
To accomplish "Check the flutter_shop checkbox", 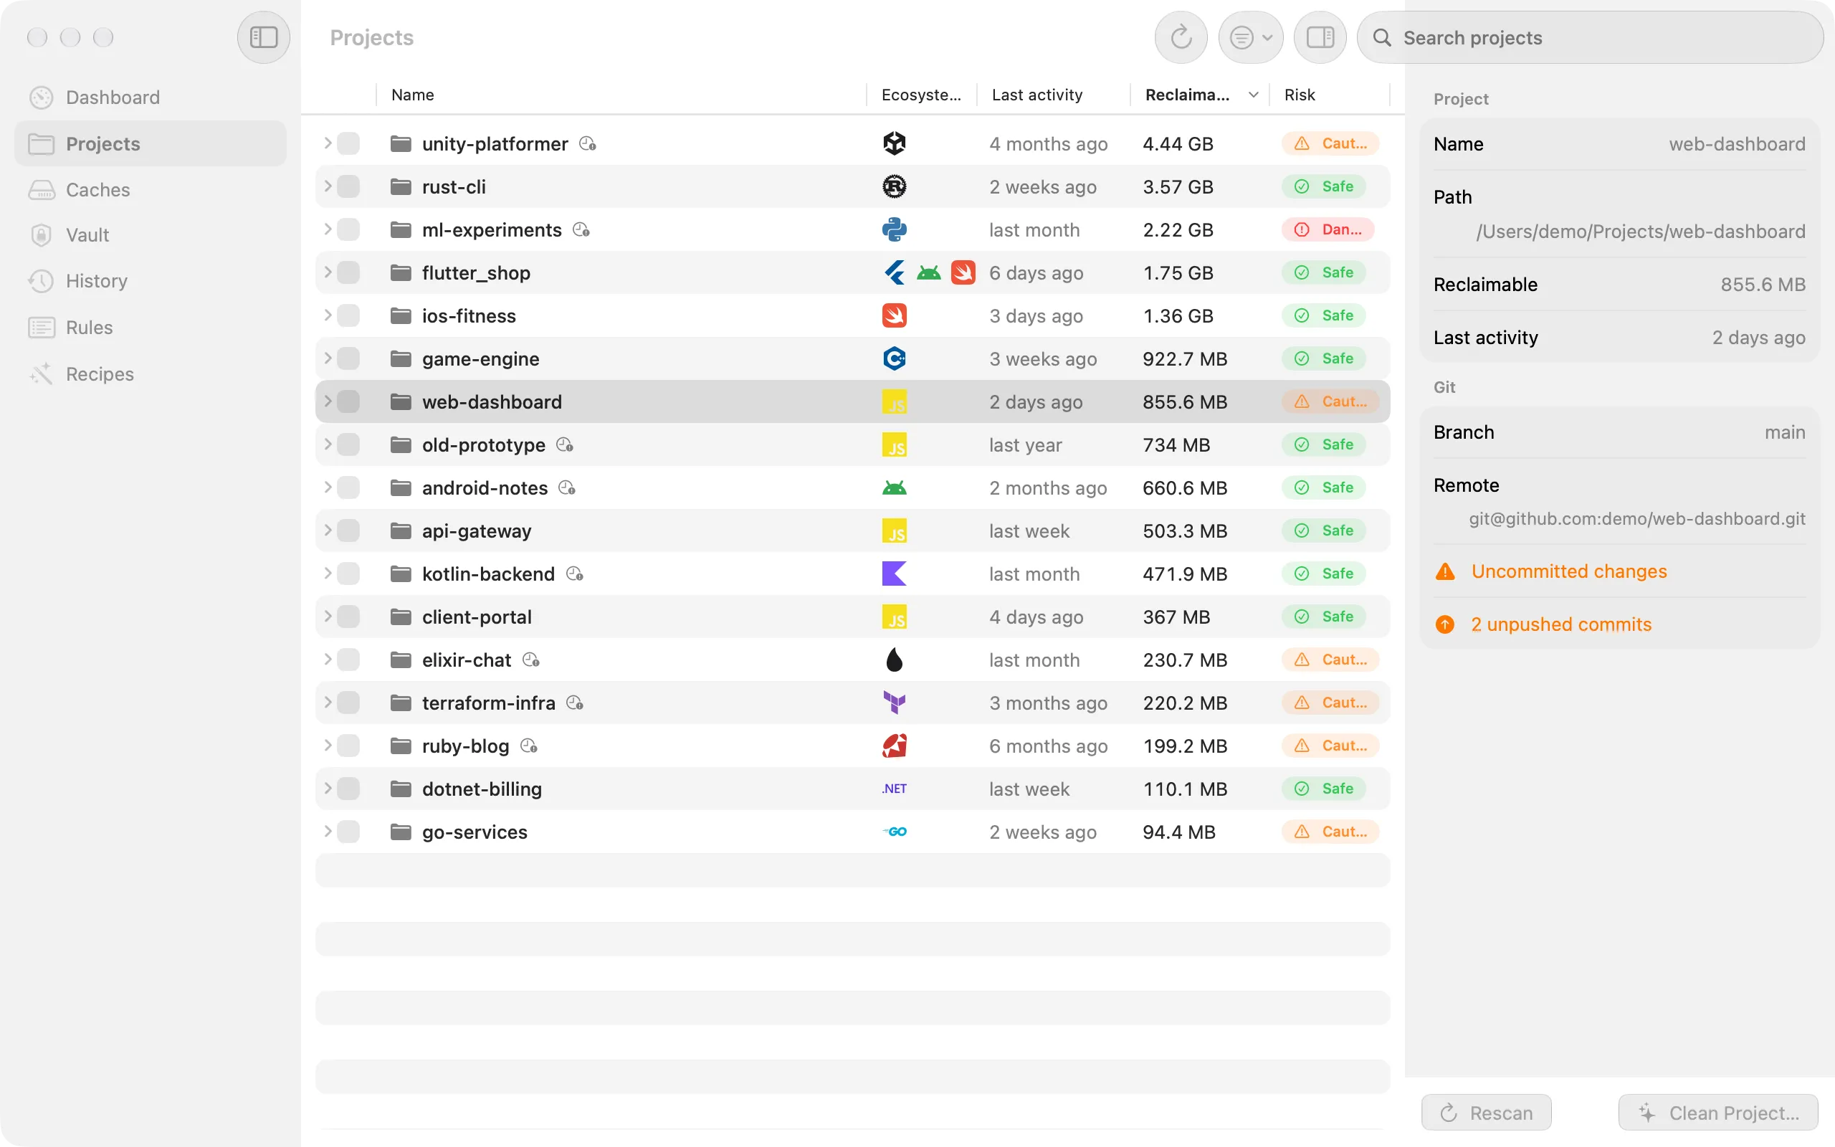I will coord(348,272).
